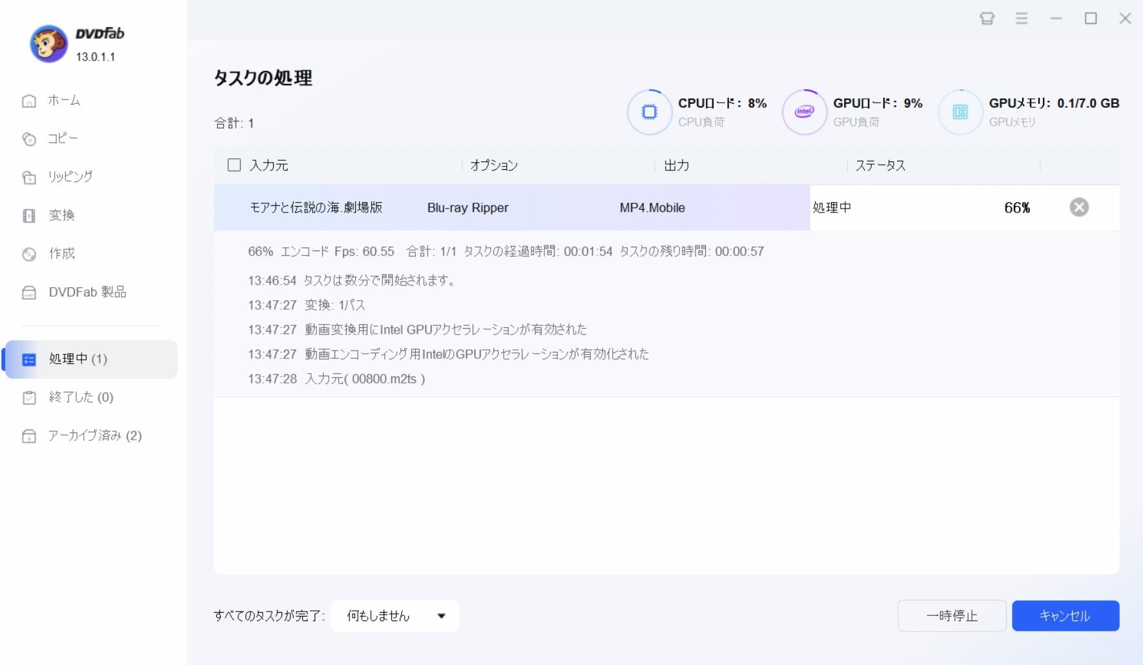
Task: Open the hamburger menu icon
Action: [1022, 19]
